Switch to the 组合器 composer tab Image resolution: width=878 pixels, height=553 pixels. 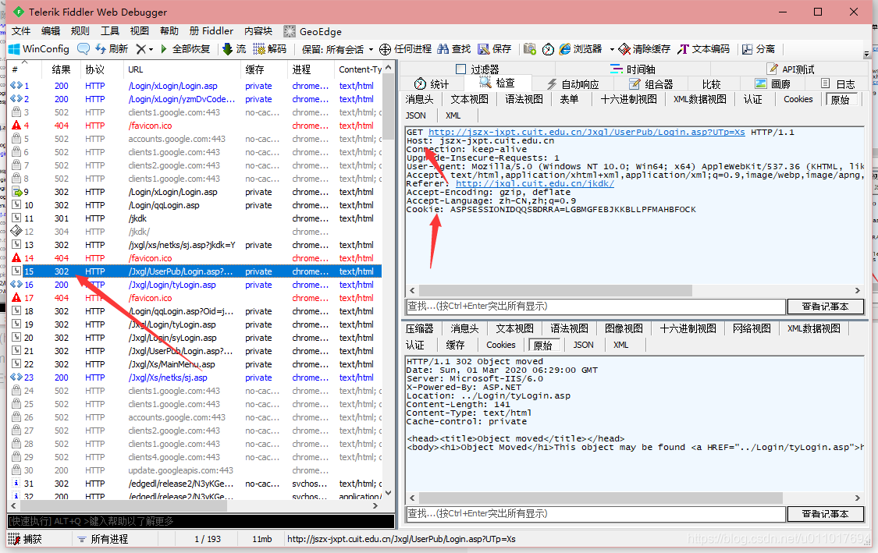[651, 84]
